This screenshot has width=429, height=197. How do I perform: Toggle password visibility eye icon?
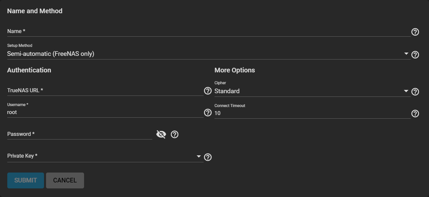pos(161,134)
